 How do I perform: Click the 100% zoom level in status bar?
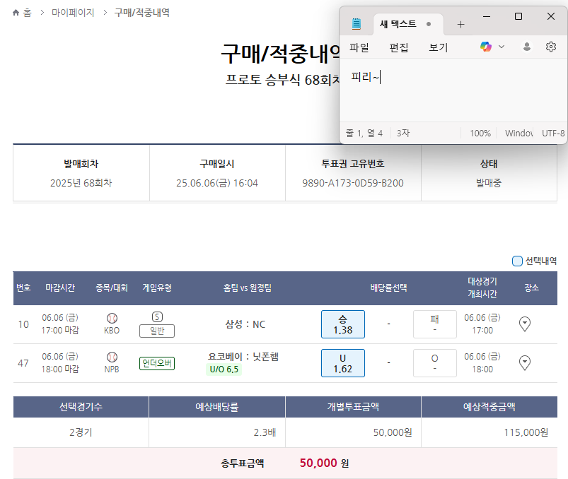(x=480, y=133)
